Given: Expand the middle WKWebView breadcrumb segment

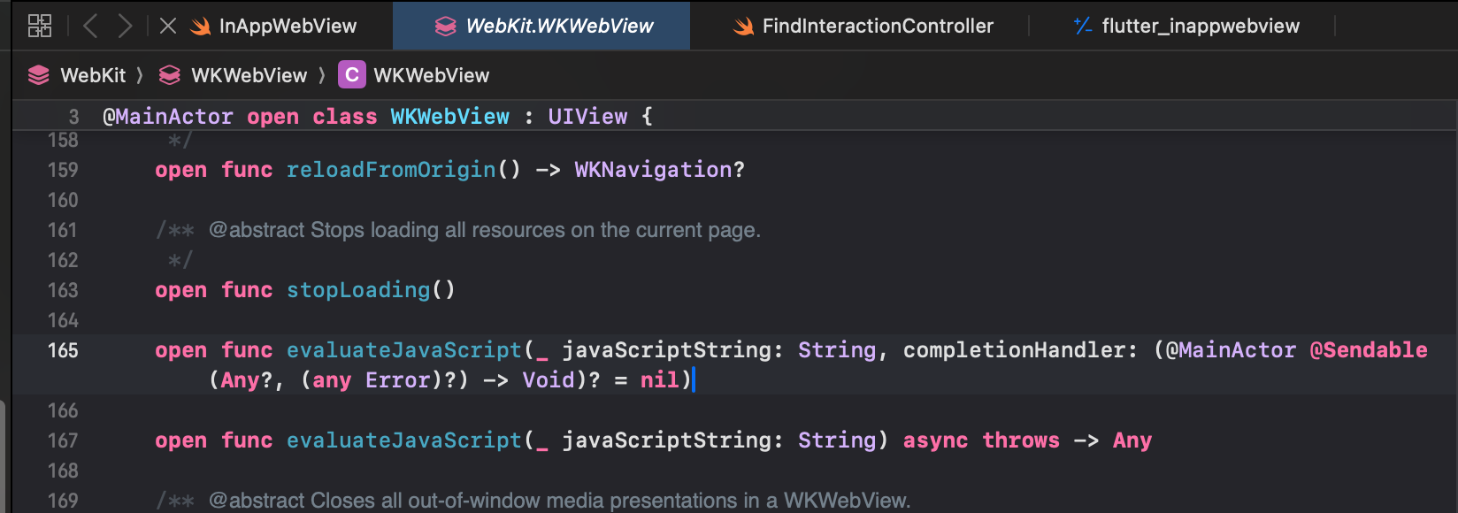Looking at the screenshot, I should 249,75.
